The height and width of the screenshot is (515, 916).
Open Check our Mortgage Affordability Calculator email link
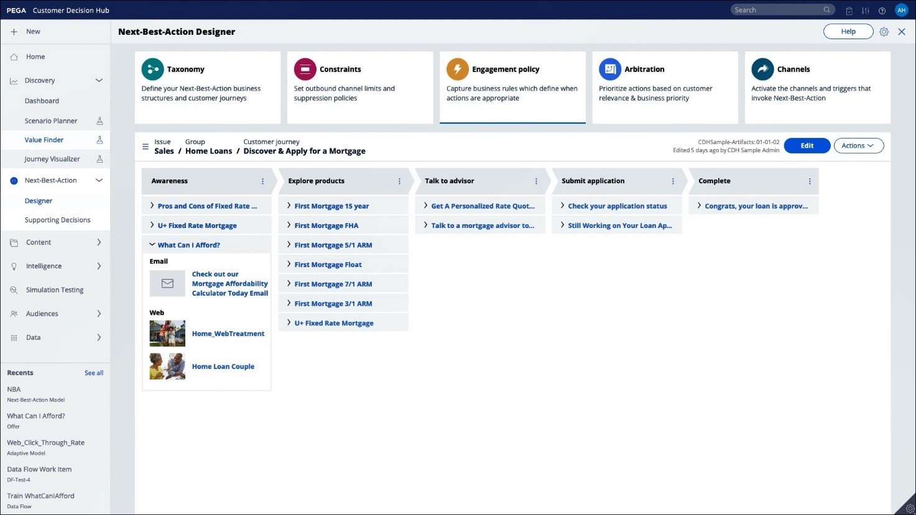tap(230, 284)
